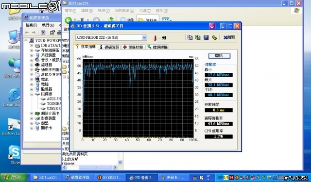Click the red thermometer temperature icon
Viewport: 311px width, 182px height.
[x=155, y=38]
